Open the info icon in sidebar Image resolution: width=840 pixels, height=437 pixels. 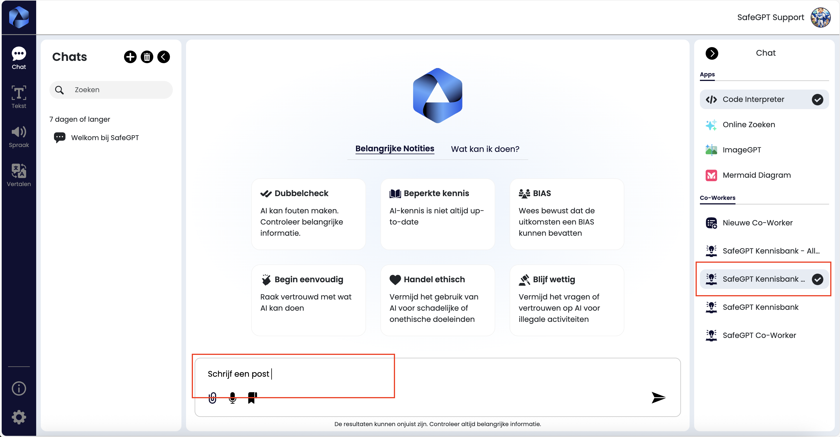(19, 388)
